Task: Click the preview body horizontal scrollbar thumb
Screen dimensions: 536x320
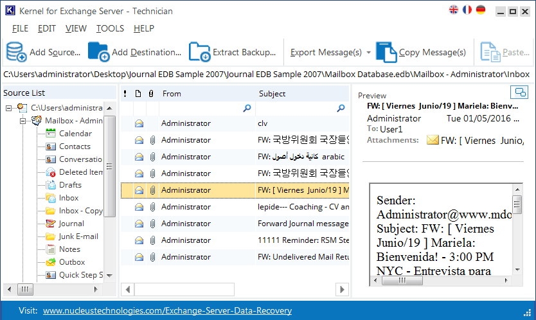Action: click(x=402, y=281)
